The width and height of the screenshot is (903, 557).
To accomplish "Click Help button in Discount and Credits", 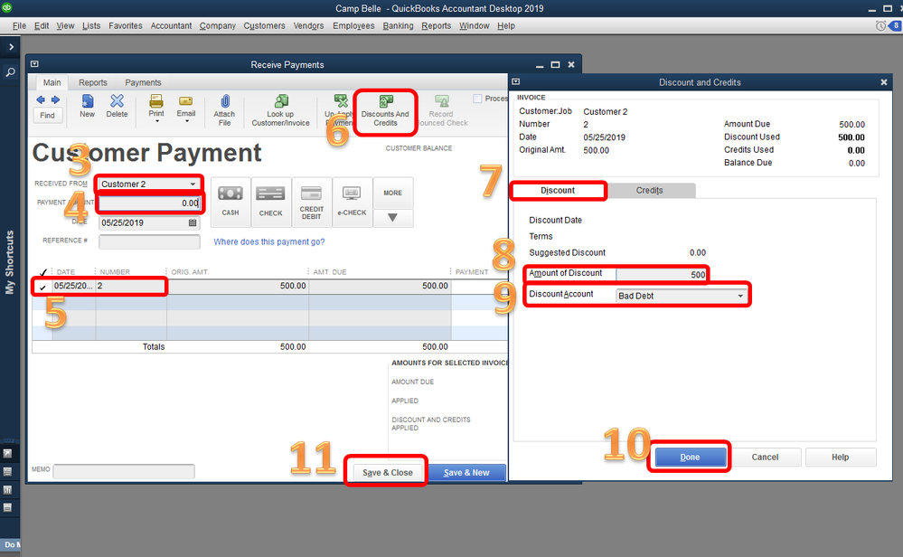I will [841, 458].
